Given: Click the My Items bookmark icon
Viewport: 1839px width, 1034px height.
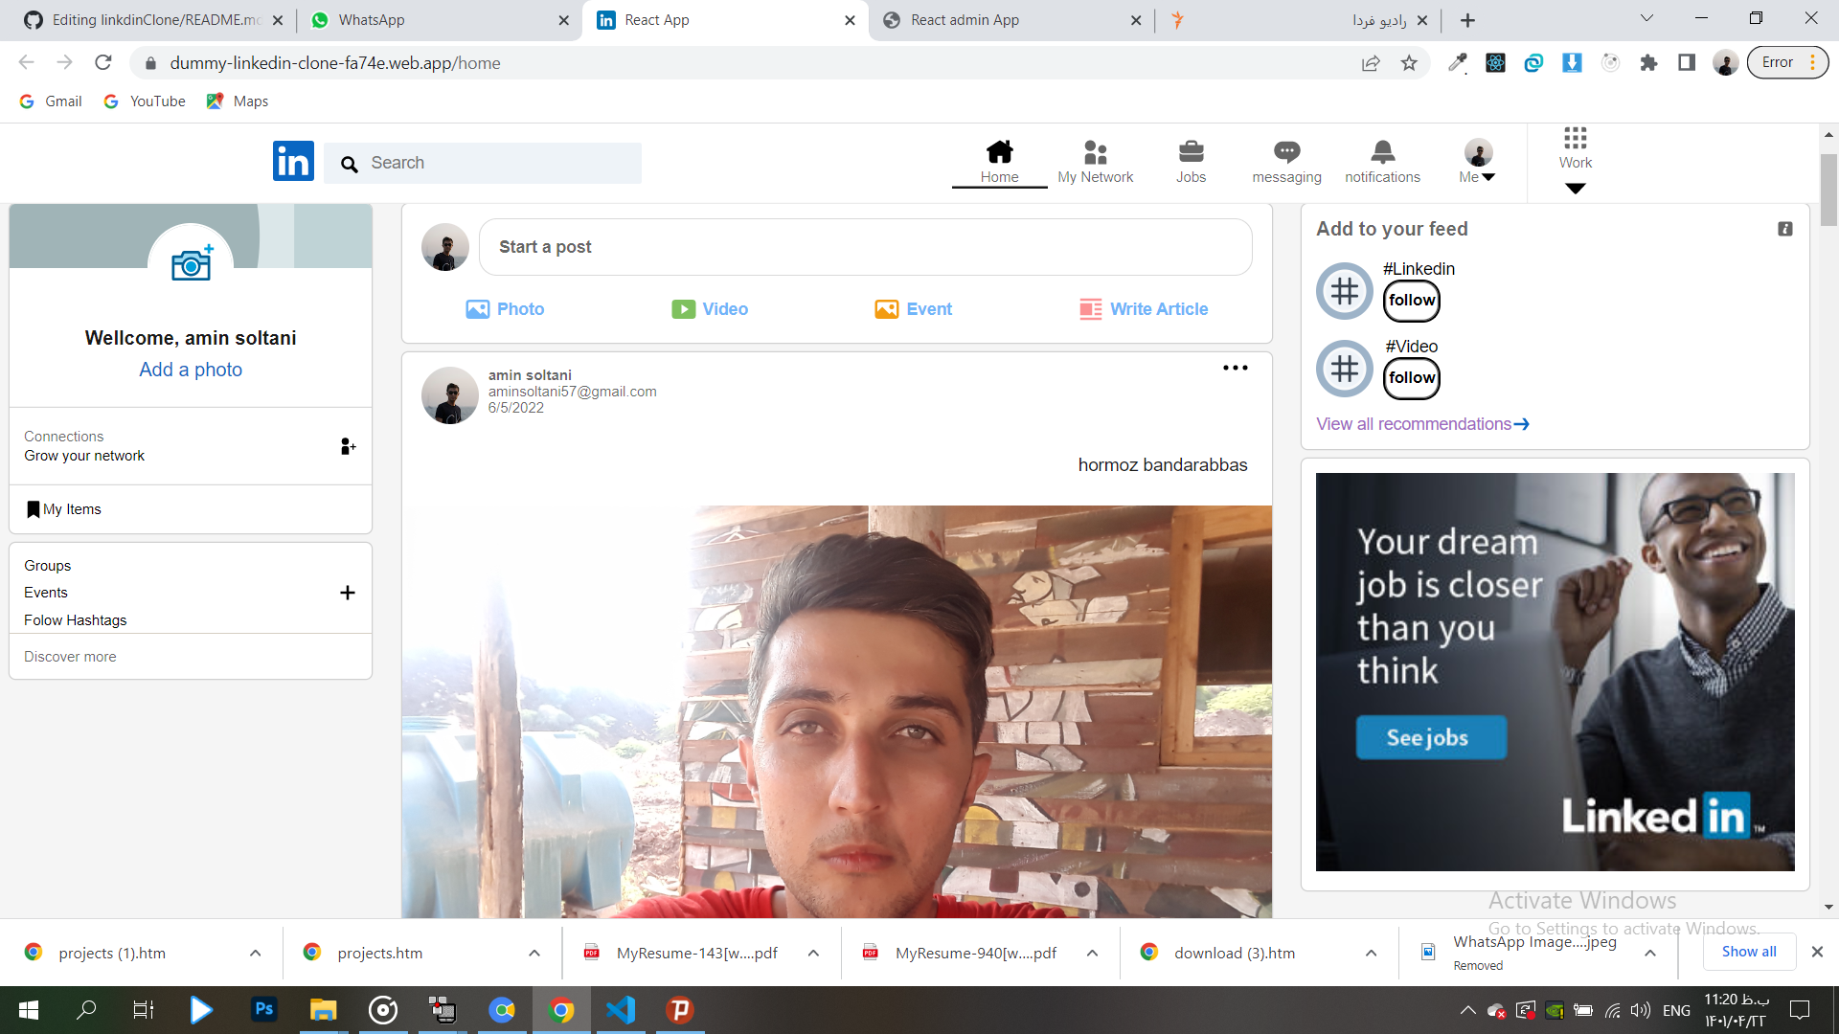Looking at the screenshot, I should click(34, 509).
